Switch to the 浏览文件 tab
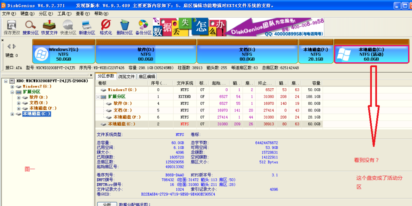412x206 pixels. pyautogui.click(x=126, y=77)
